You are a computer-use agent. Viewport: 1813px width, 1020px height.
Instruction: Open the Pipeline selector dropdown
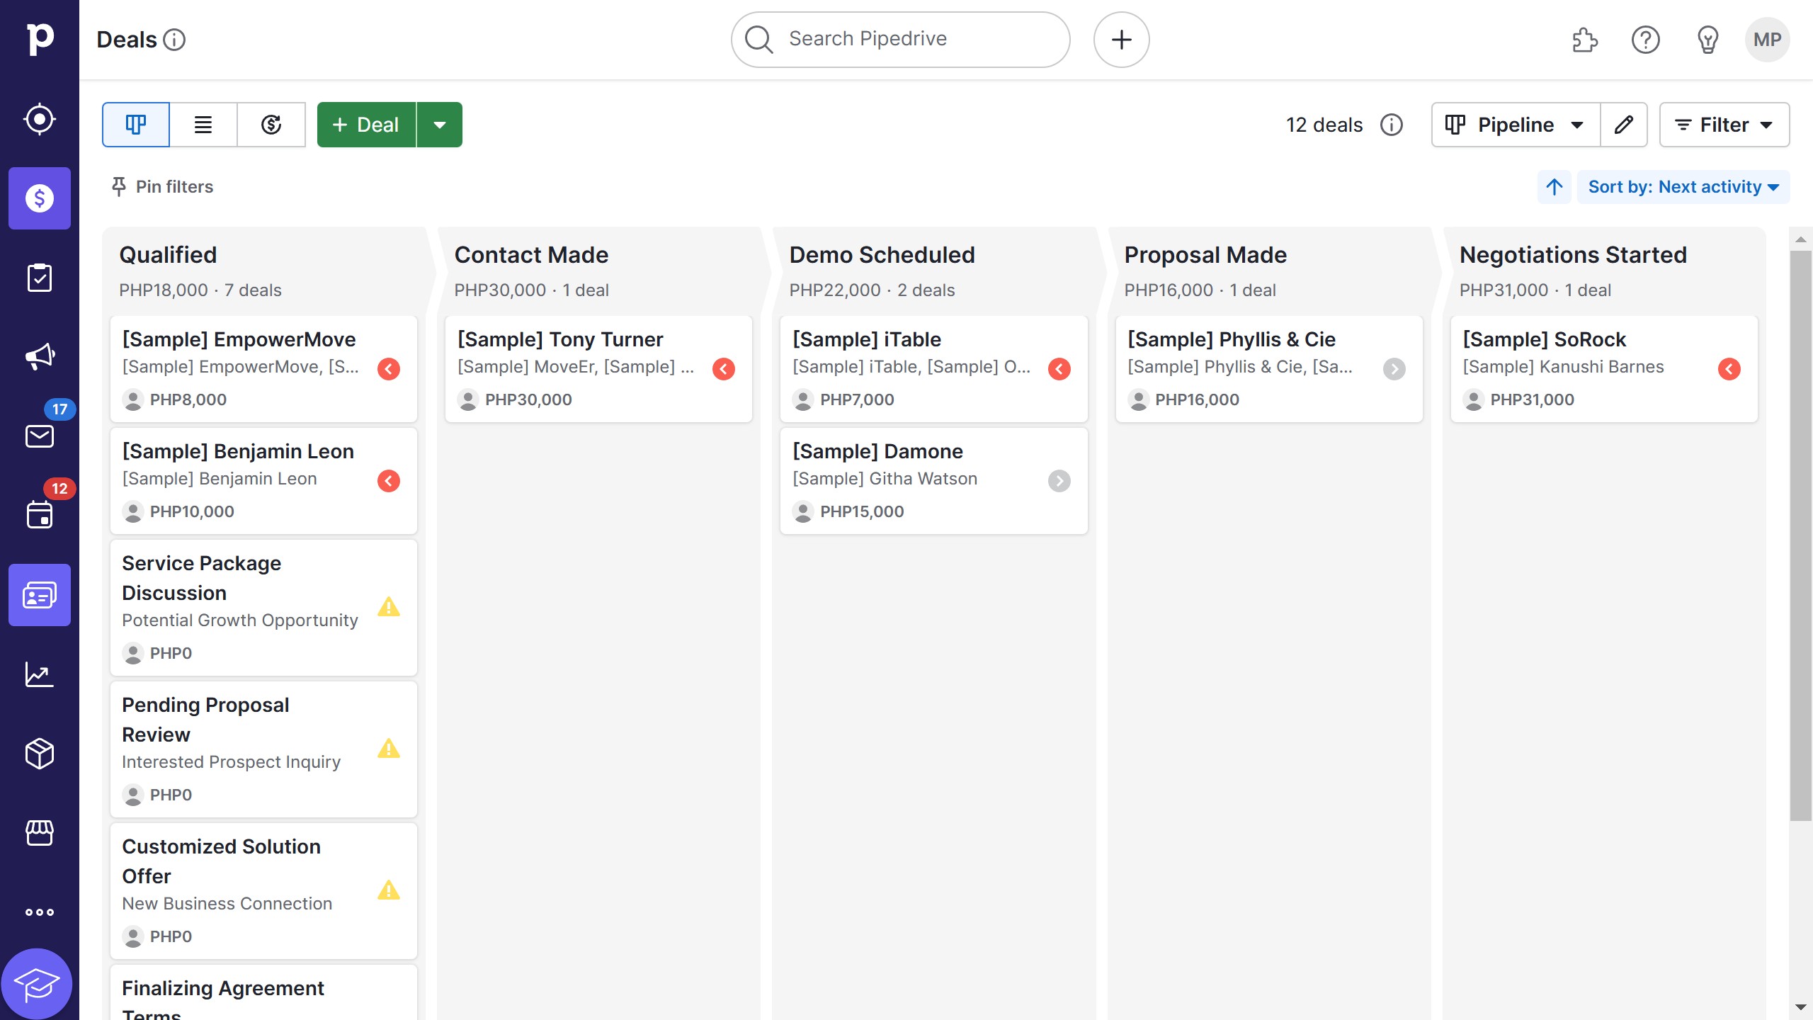[x=1516, y=125]
